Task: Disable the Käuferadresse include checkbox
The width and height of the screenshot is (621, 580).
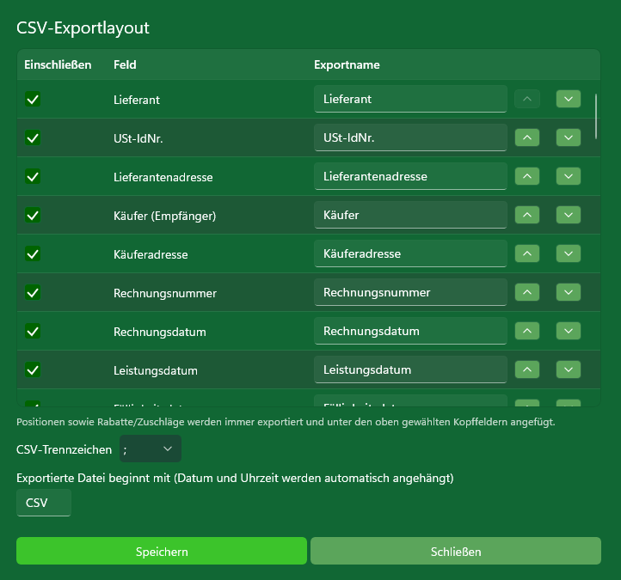Action: (x=33, y=253)
